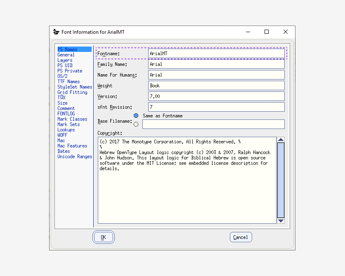The image size is (345, 276).
Task: Open the Lookups section
Action: 66,129
